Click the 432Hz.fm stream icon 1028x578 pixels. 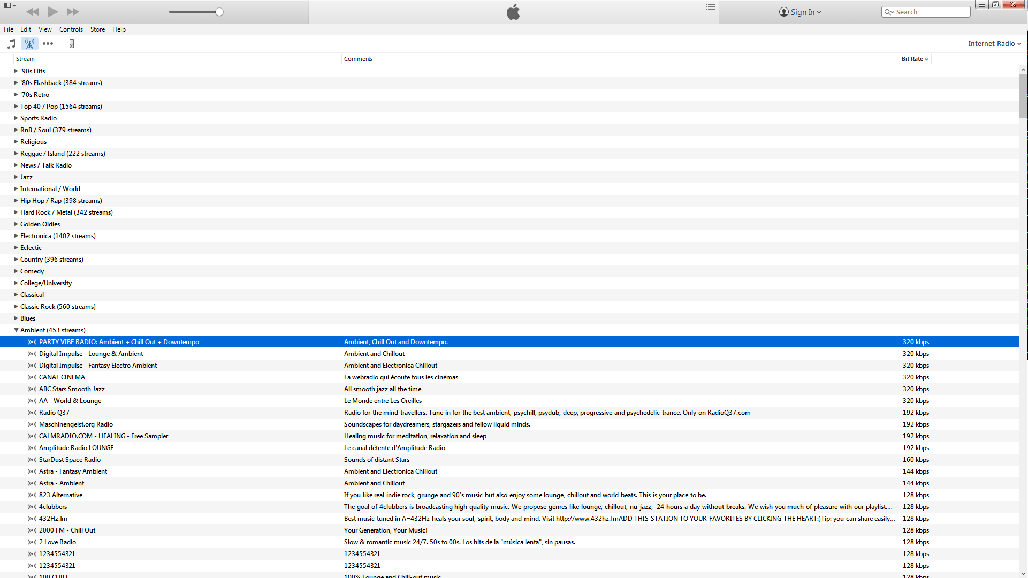click(x=32, y=519)
